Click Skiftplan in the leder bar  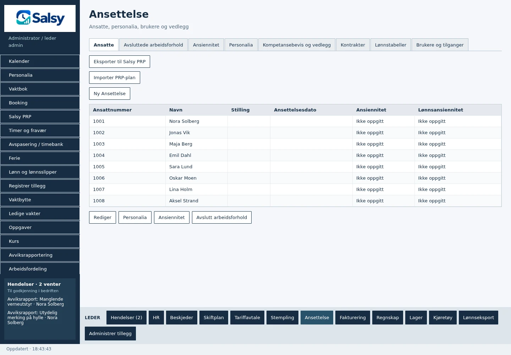pyautogui.click(x=214, y=317)
